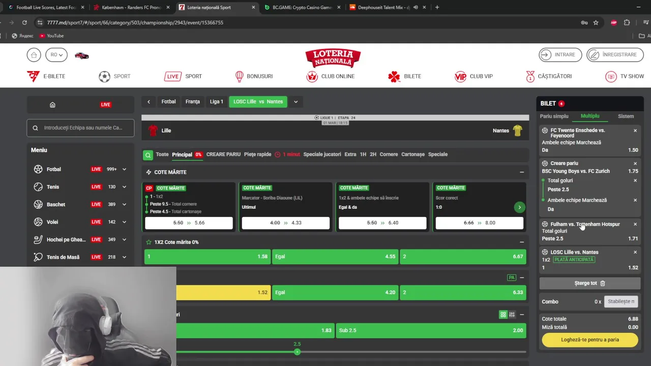
Task: Click the green markets search icon
Action: click(x=147, y=155)
